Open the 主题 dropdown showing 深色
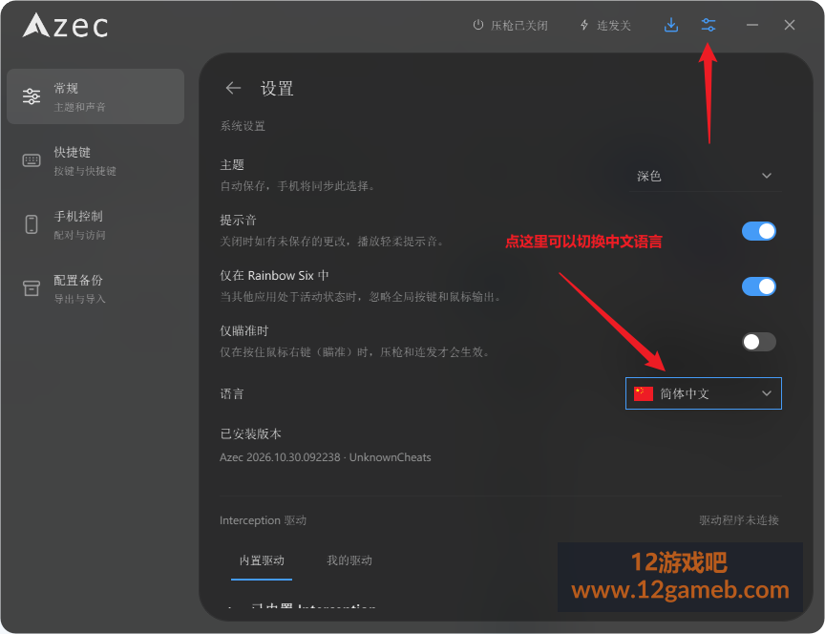This screenshot has width=825, height=634. (705, 176)
